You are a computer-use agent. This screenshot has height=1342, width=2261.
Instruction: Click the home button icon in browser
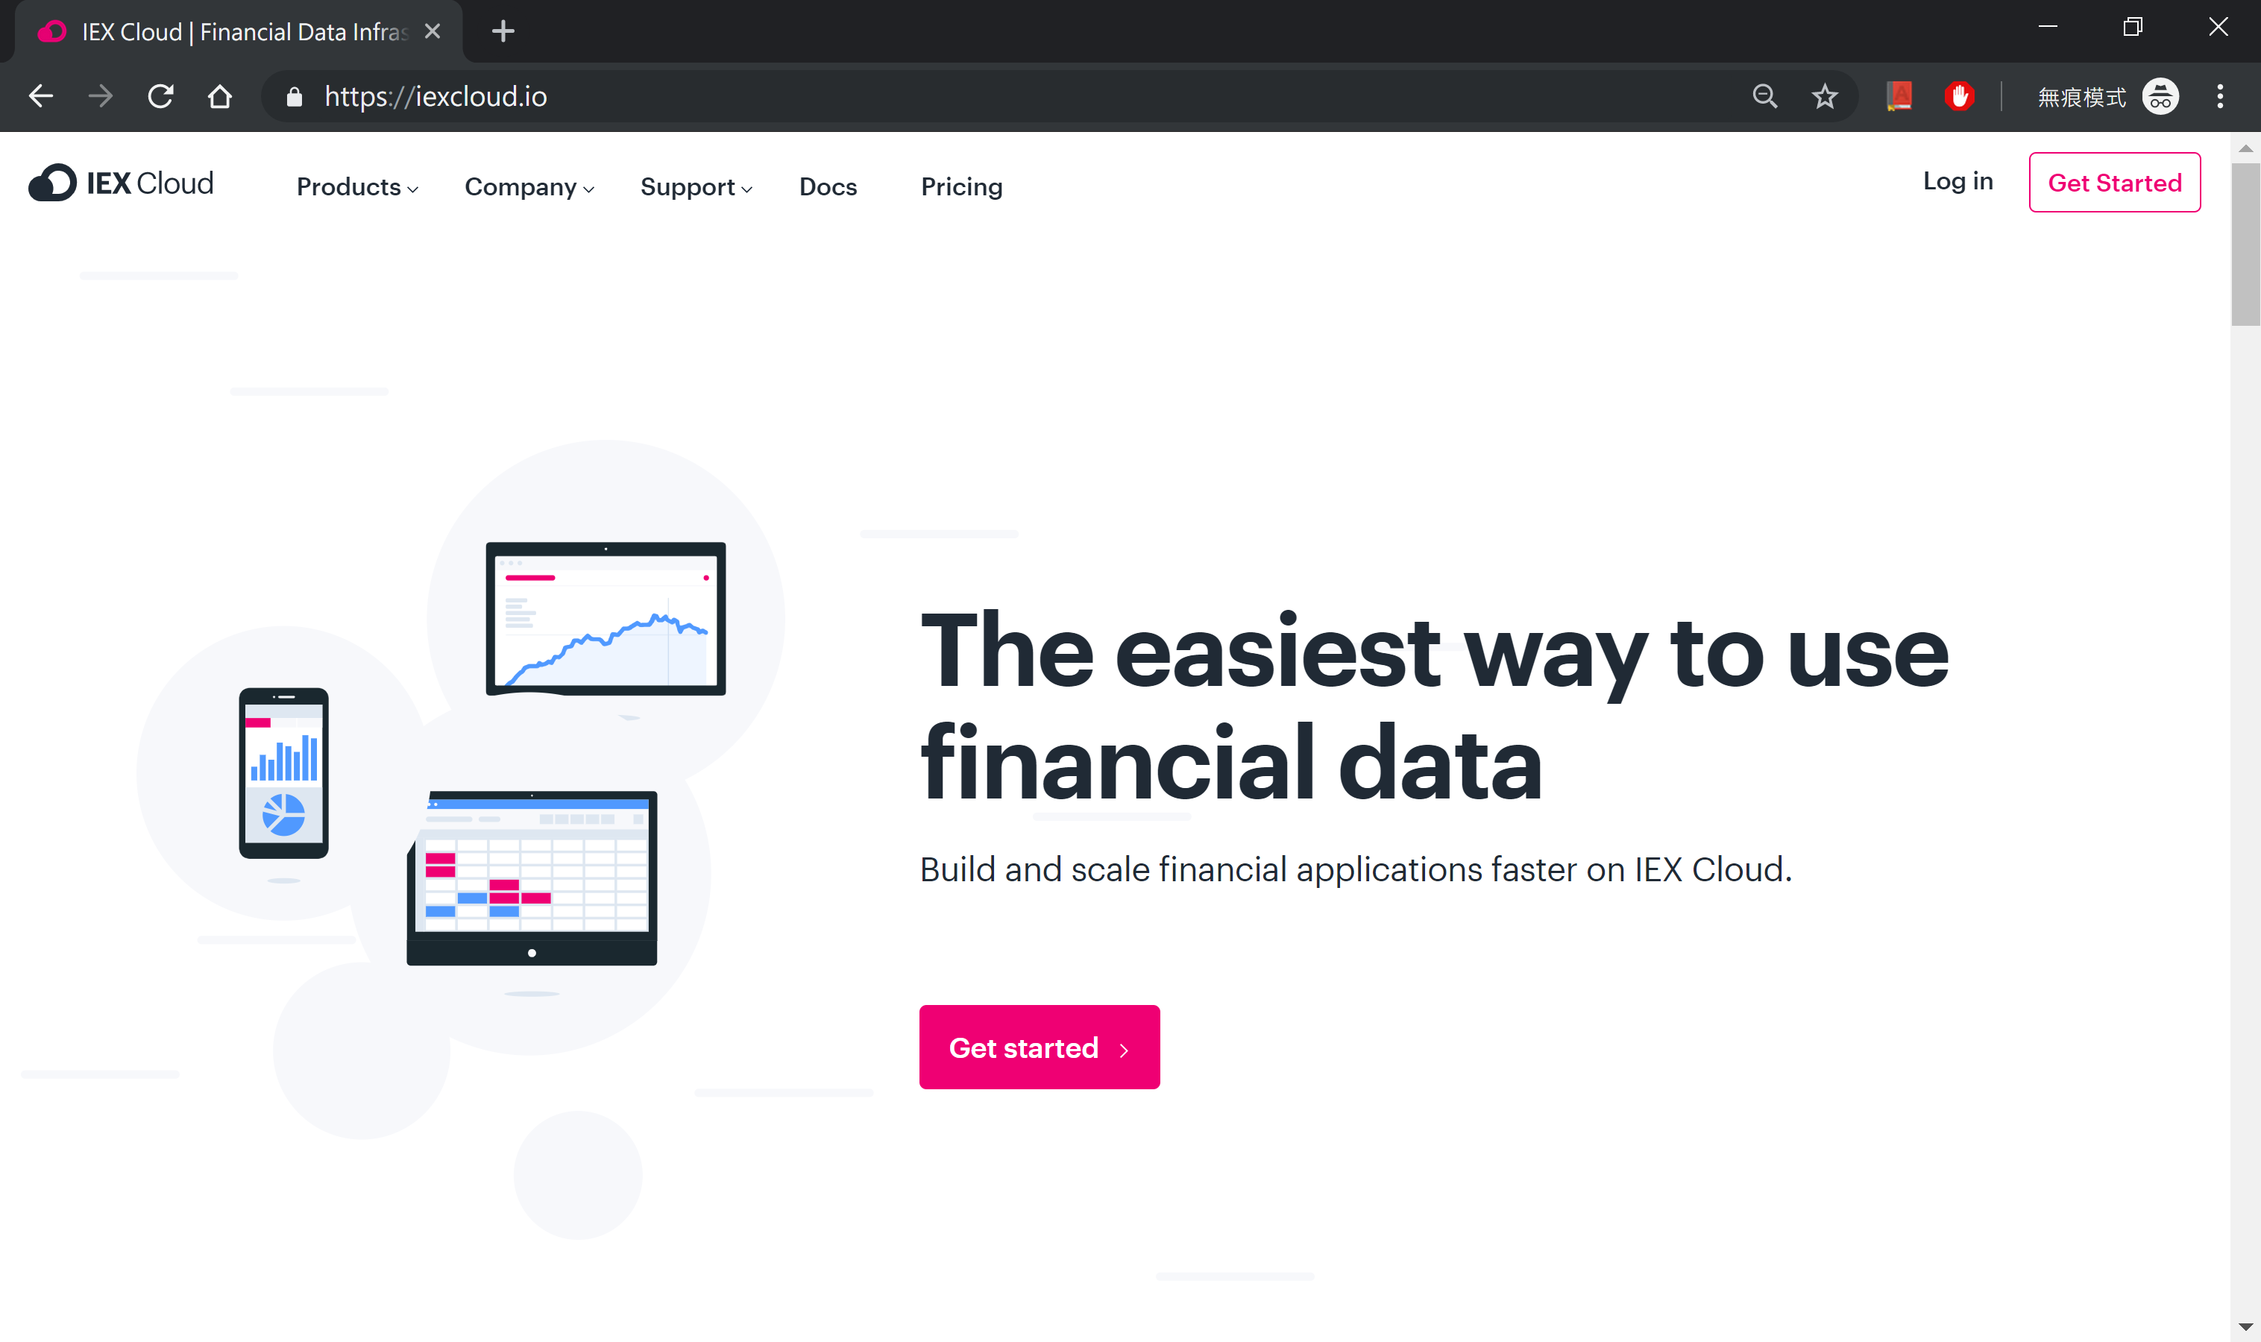[222, 96]
